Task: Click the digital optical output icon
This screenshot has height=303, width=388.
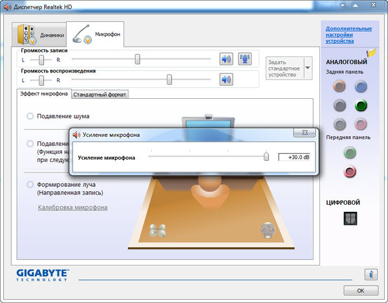Action: tap(350, 218)
